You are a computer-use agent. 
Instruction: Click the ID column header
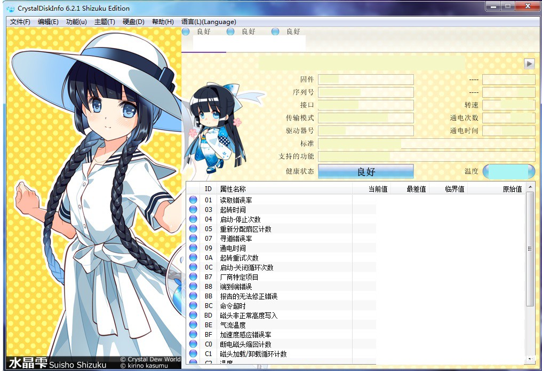point(208,189)
